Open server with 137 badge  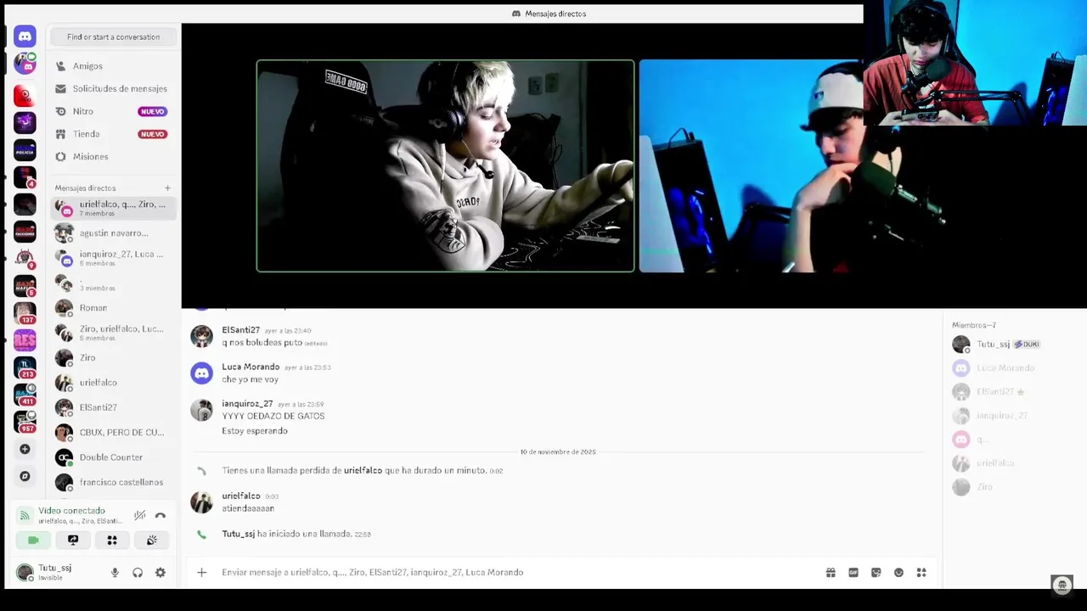25,312
